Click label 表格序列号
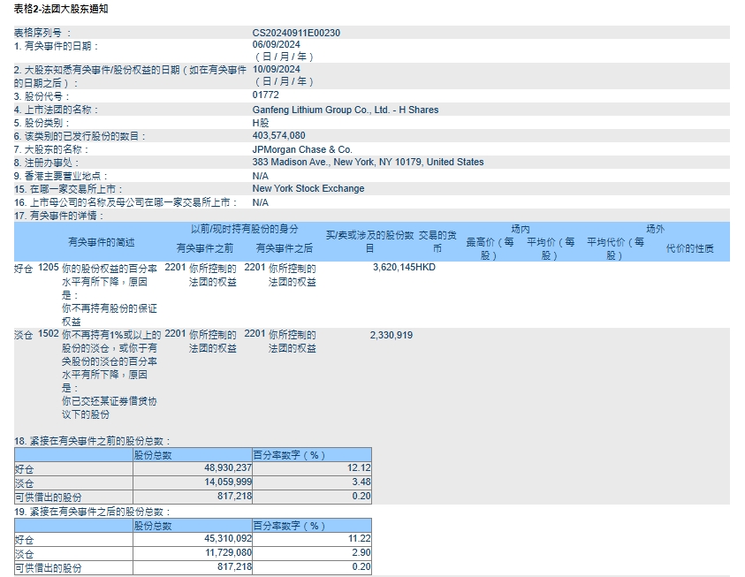Screen dimensions: 745x577 (x=42, y=33)
